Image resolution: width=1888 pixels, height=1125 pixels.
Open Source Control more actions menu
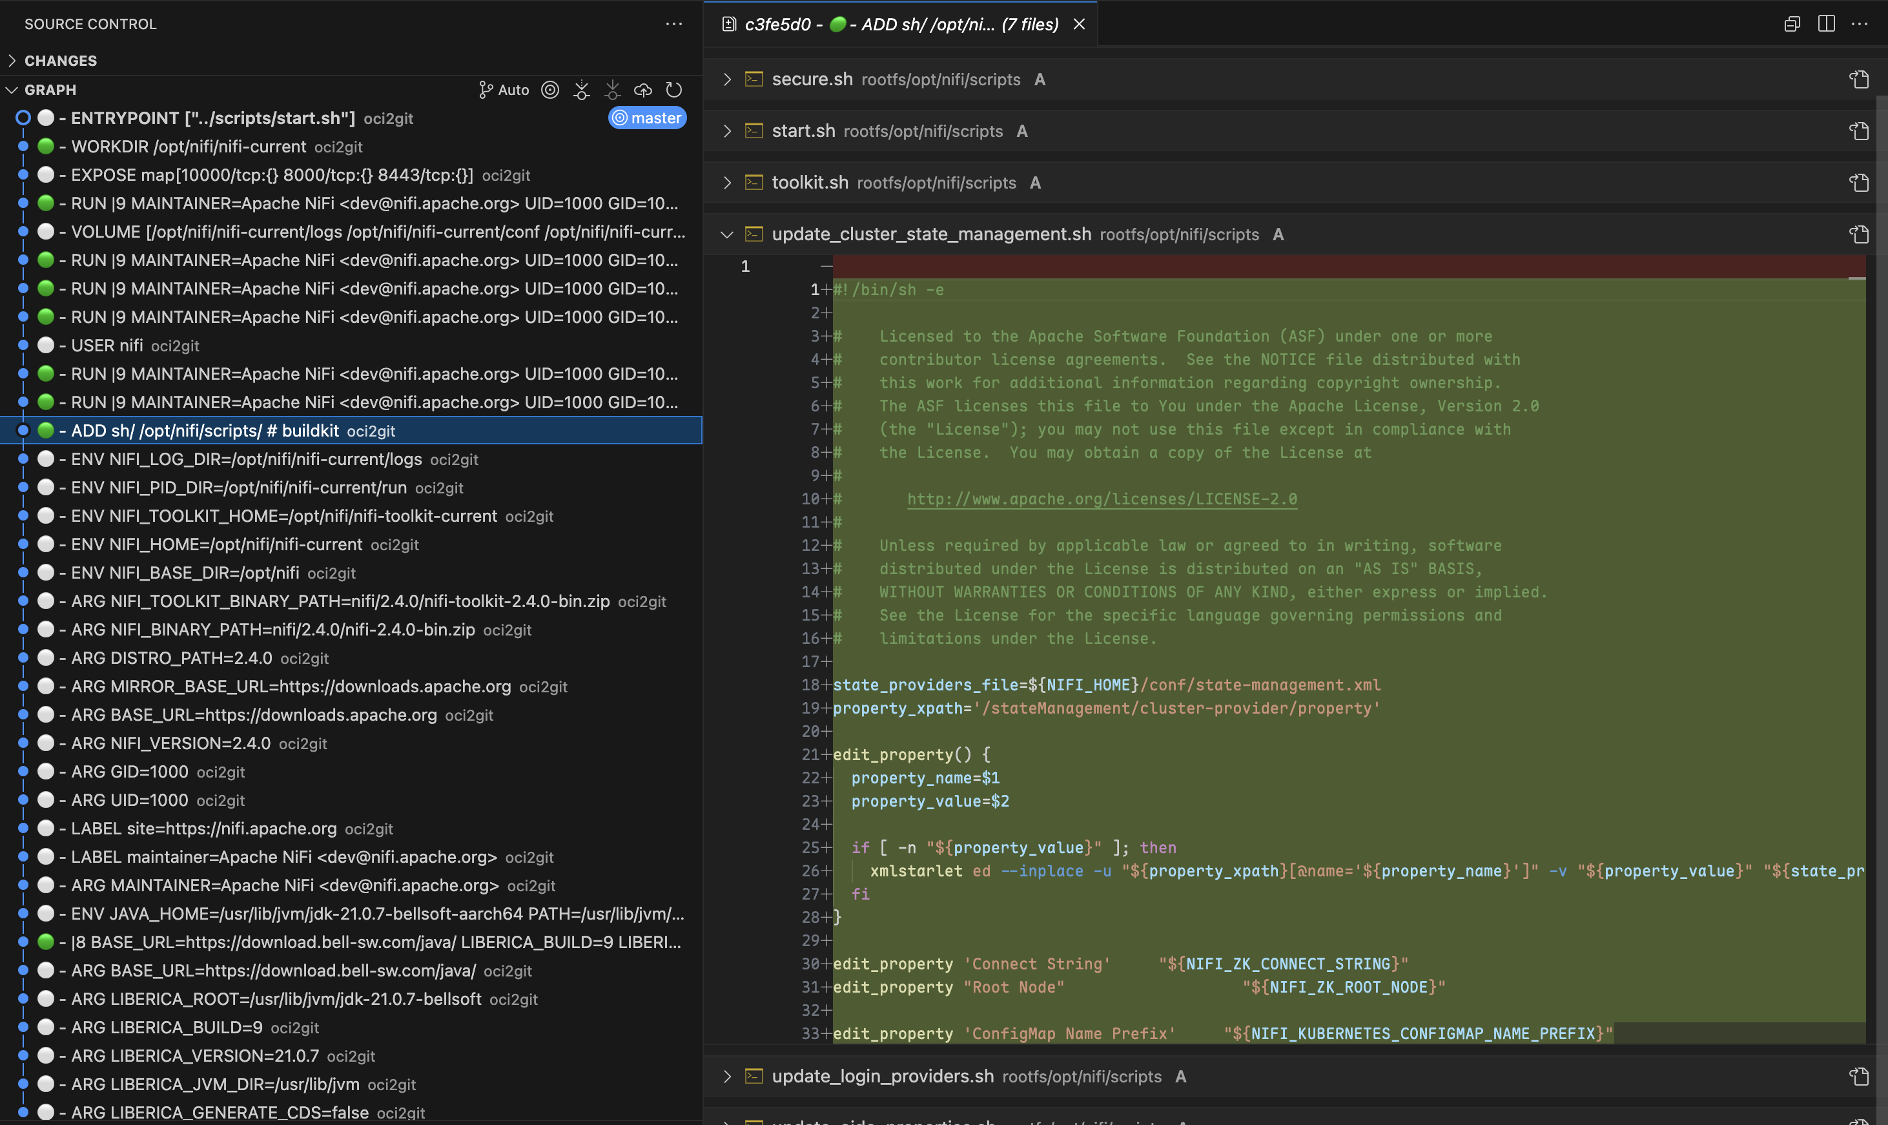pyautogui.click(x=674, y=25)
